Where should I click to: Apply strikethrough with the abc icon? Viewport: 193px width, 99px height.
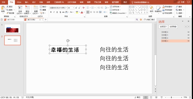coord(63,12)
